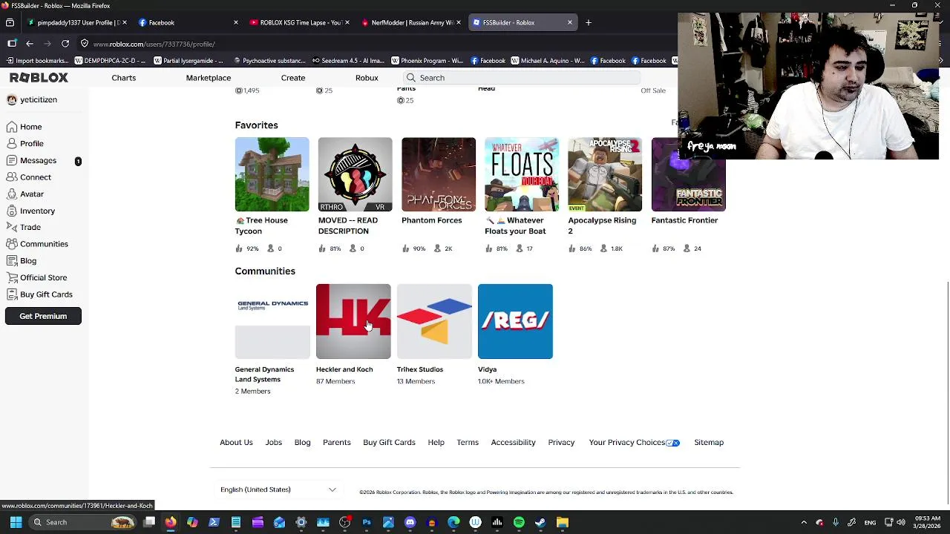Open Profile from the sidebar
This screenshot has height=534, width=950.
[32, 144]
